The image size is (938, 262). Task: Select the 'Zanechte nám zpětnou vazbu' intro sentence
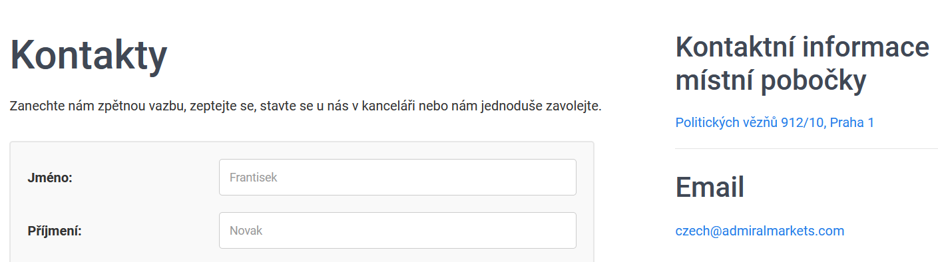click(x=306, y=106)
